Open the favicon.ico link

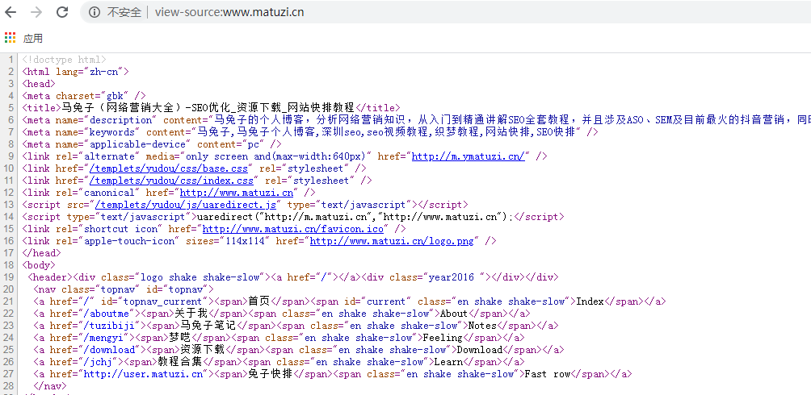point(293,229)
